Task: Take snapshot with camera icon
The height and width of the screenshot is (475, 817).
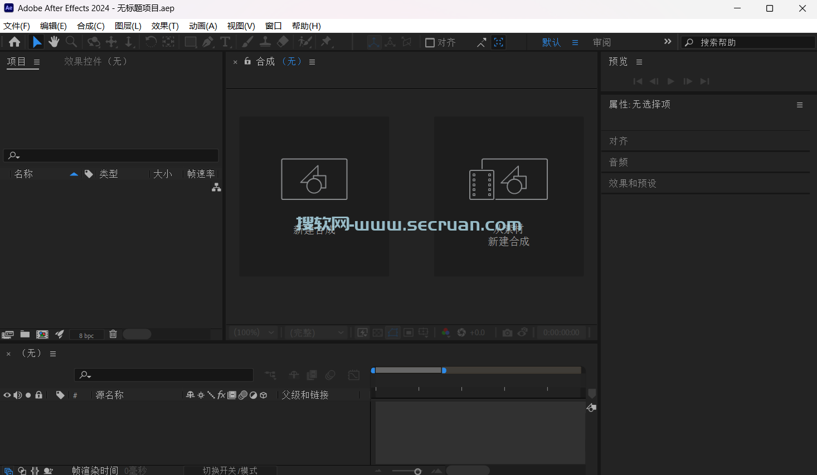Action: pos(507,332)
